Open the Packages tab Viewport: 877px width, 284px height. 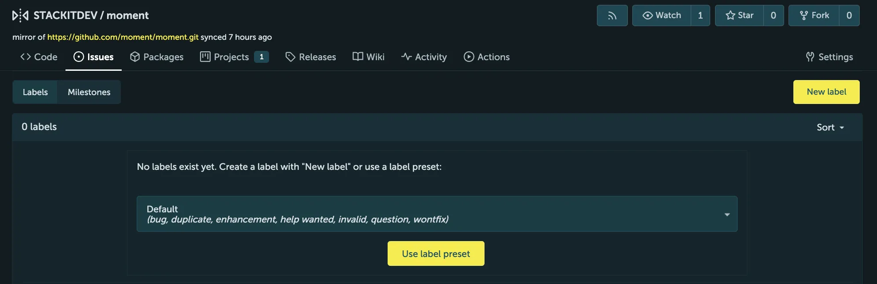(x=157, y=57)
